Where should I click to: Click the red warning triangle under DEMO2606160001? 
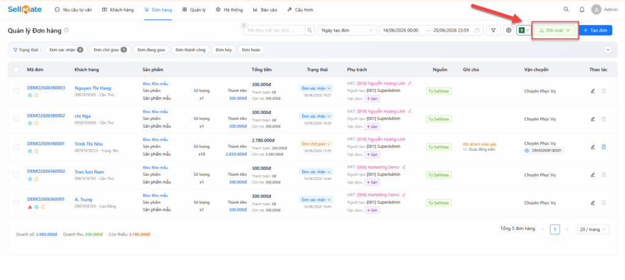coord(29,207)
